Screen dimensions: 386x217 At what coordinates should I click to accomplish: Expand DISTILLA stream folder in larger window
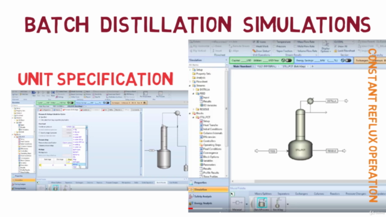(194, 90)
